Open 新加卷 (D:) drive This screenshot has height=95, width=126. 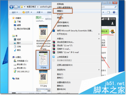pos(20,65)
